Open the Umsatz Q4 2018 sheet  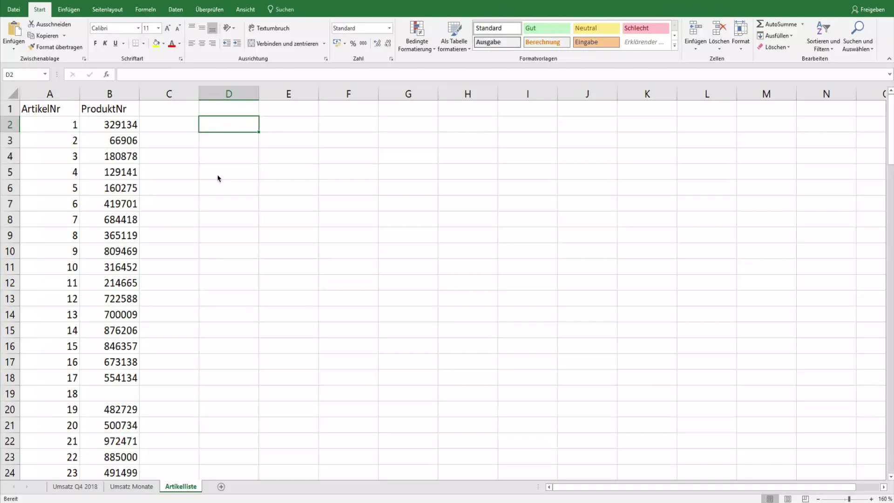click(75, 487)
